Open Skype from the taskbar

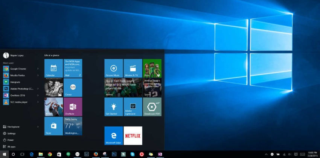point(133,154)
